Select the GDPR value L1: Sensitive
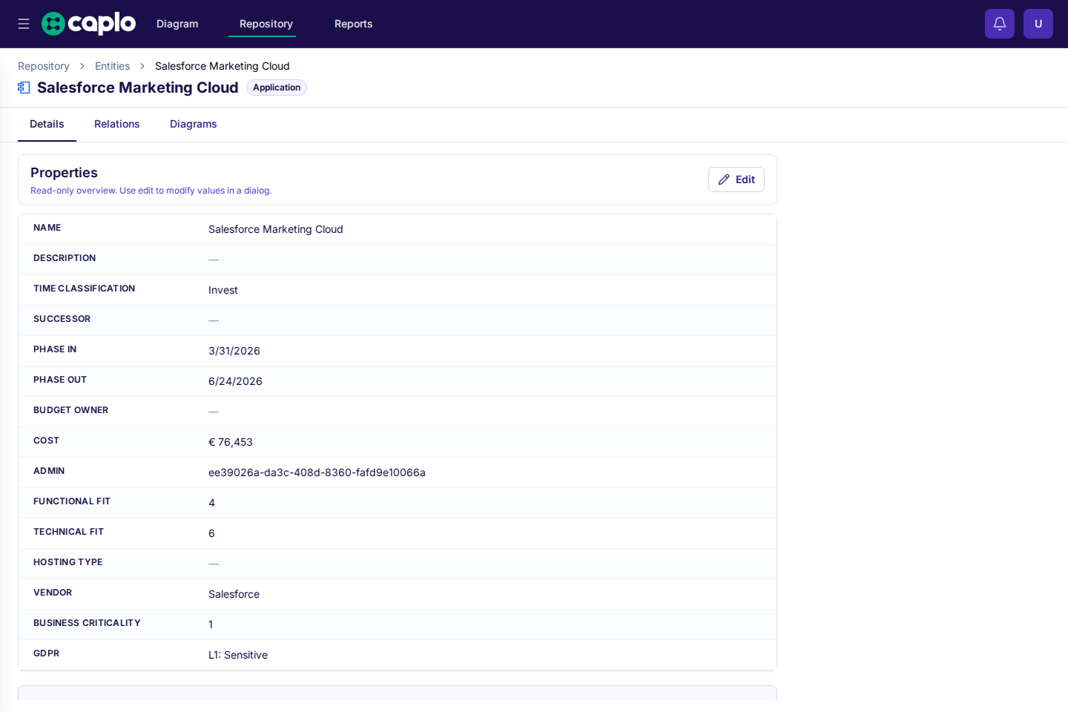Viewport: 1068px width, 712px height. pyautogui.click(x=238, y=655)
